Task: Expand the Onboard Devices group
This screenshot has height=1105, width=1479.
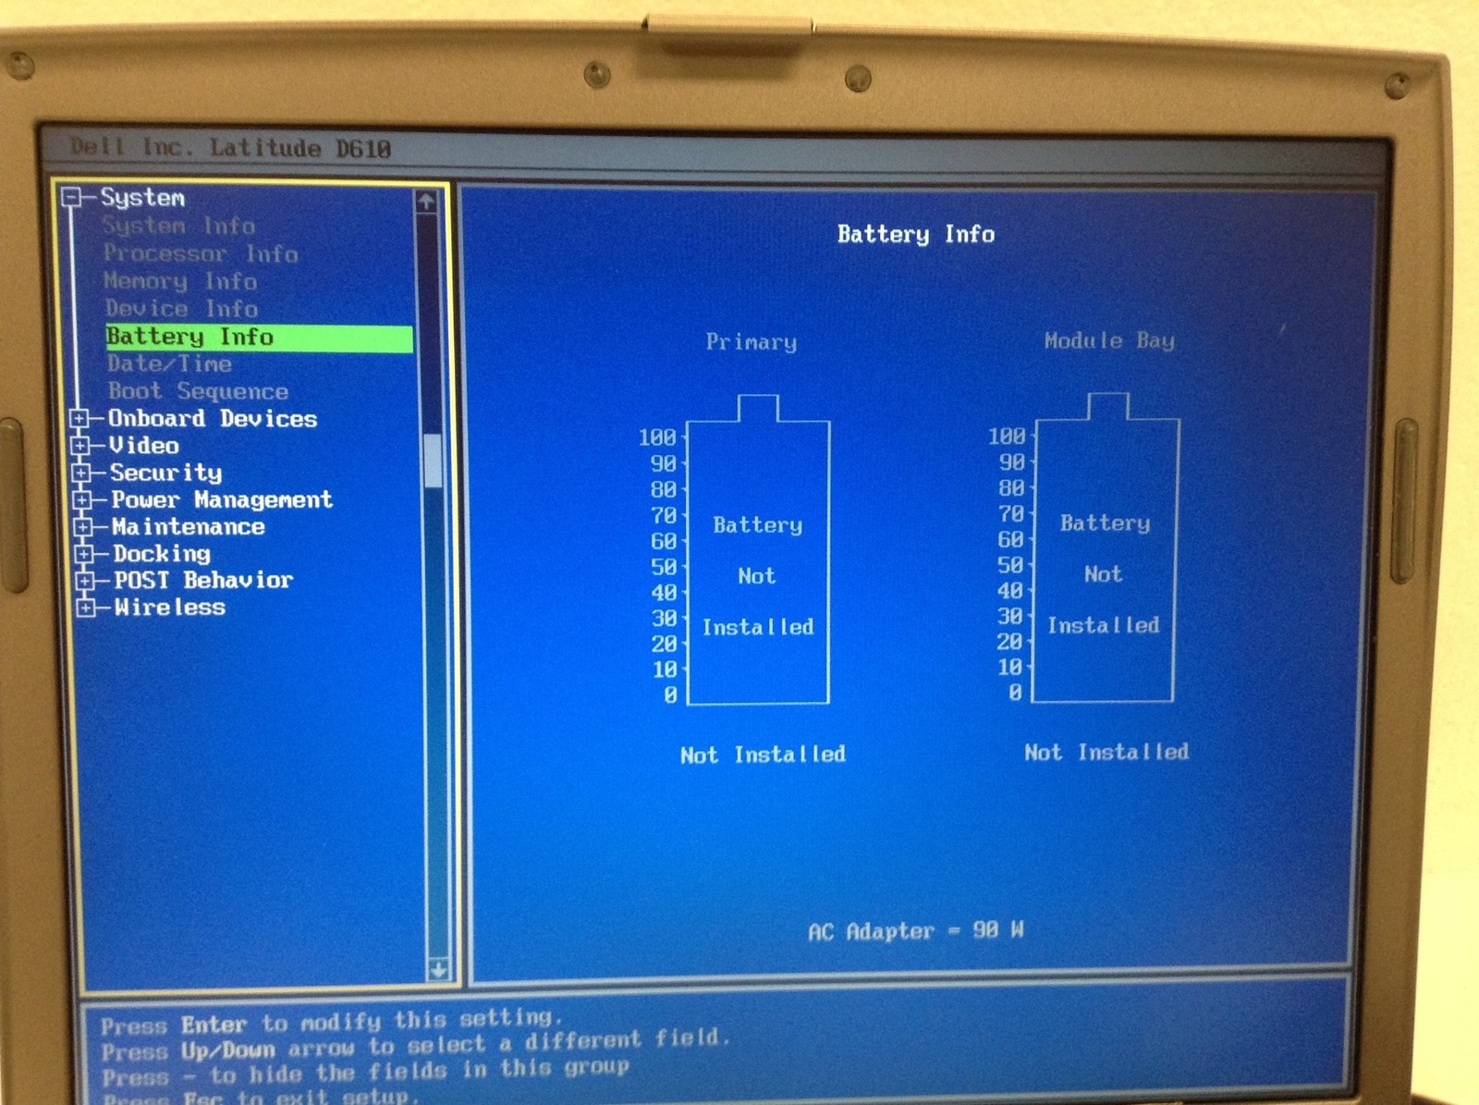Action: pos(79,419)
